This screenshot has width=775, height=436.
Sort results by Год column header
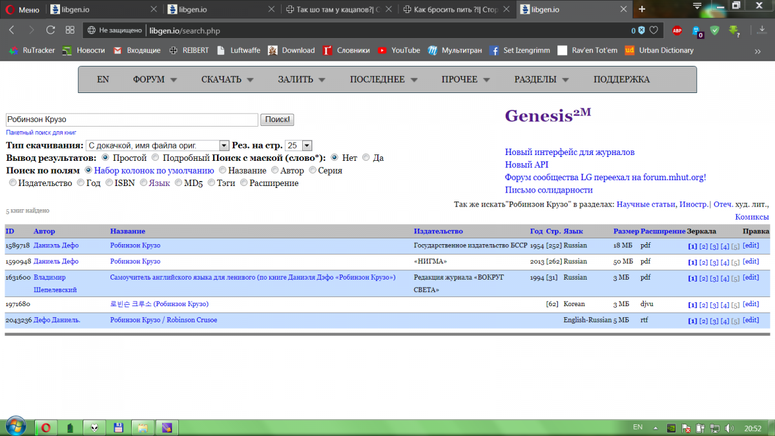[x=537, y=231]
